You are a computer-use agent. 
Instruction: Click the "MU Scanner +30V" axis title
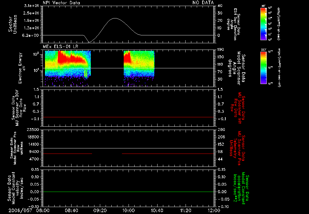(19, 108)
